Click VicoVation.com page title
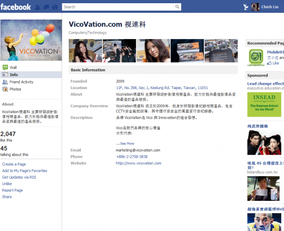Image resolution: width=284 pixels, height=231 pixels. (107, 24)
